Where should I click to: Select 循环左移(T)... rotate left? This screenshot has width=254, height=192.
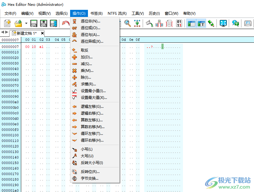coord(95,134)
